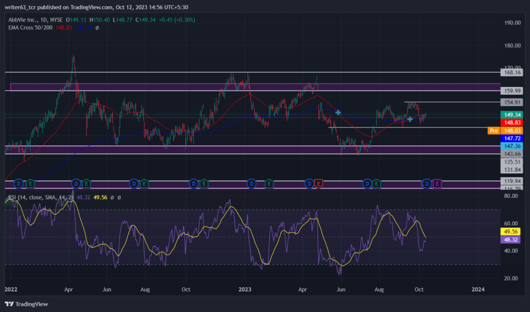Viewport: 530px width, 312px height.
Task: Click the 2023 label on time axis
Action: [x=245, y=290]
